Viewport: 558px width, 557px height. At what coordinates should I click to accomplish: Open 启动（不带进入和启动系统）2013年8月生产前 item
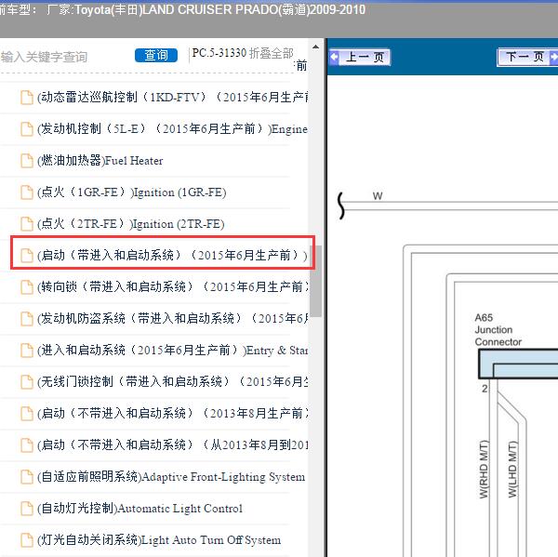pos(173,414)
